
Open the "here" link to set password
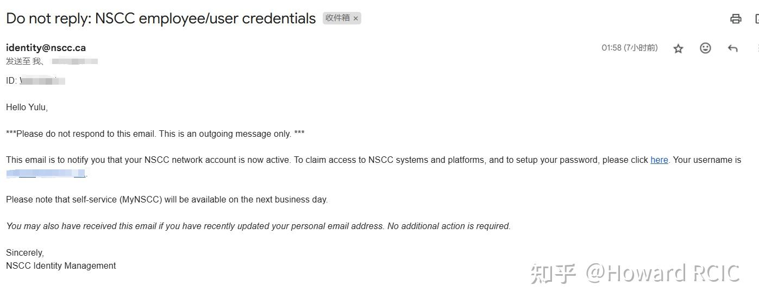[659, 160]
